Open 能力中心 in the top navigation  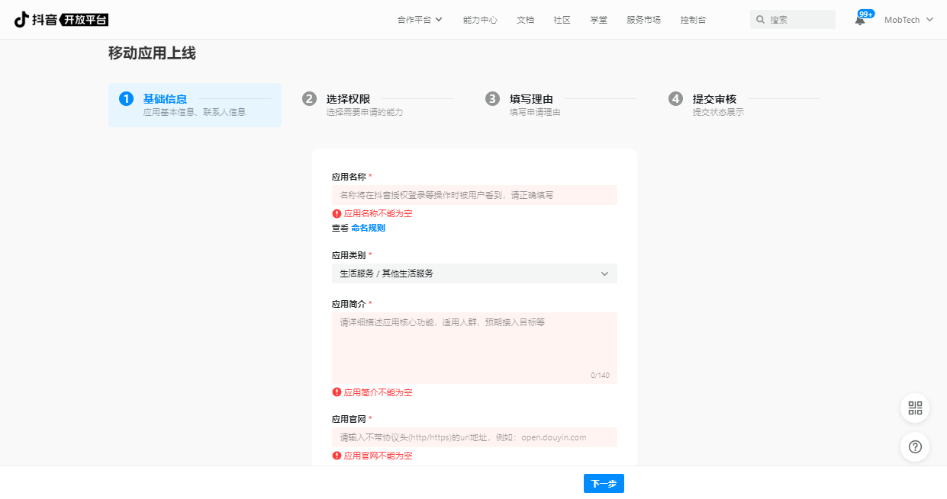click(x=480, y=20)
